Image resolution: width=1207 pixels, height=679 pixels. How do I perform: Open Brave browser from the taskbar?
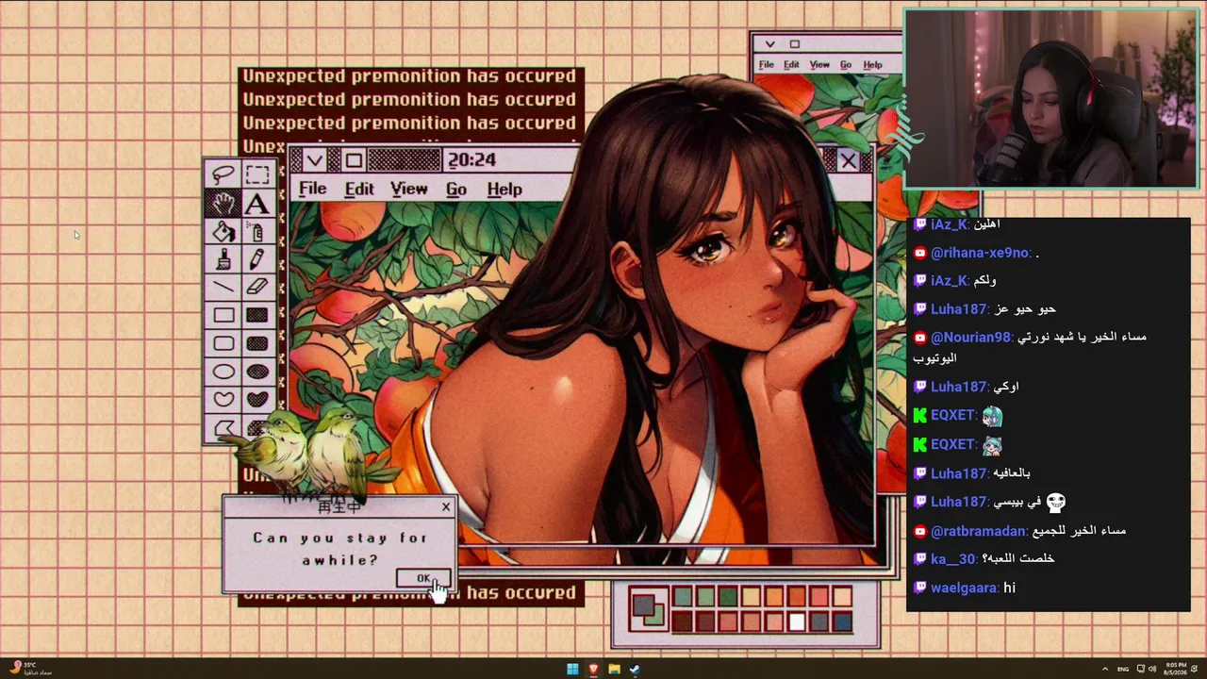pos(593,670)
